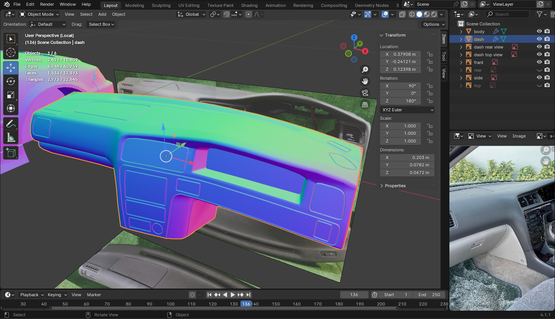Hide the dash rear view object
Image resolution: width=555 pixels, height=319 pixels.
pyautogui.click(x=539, y=47)
